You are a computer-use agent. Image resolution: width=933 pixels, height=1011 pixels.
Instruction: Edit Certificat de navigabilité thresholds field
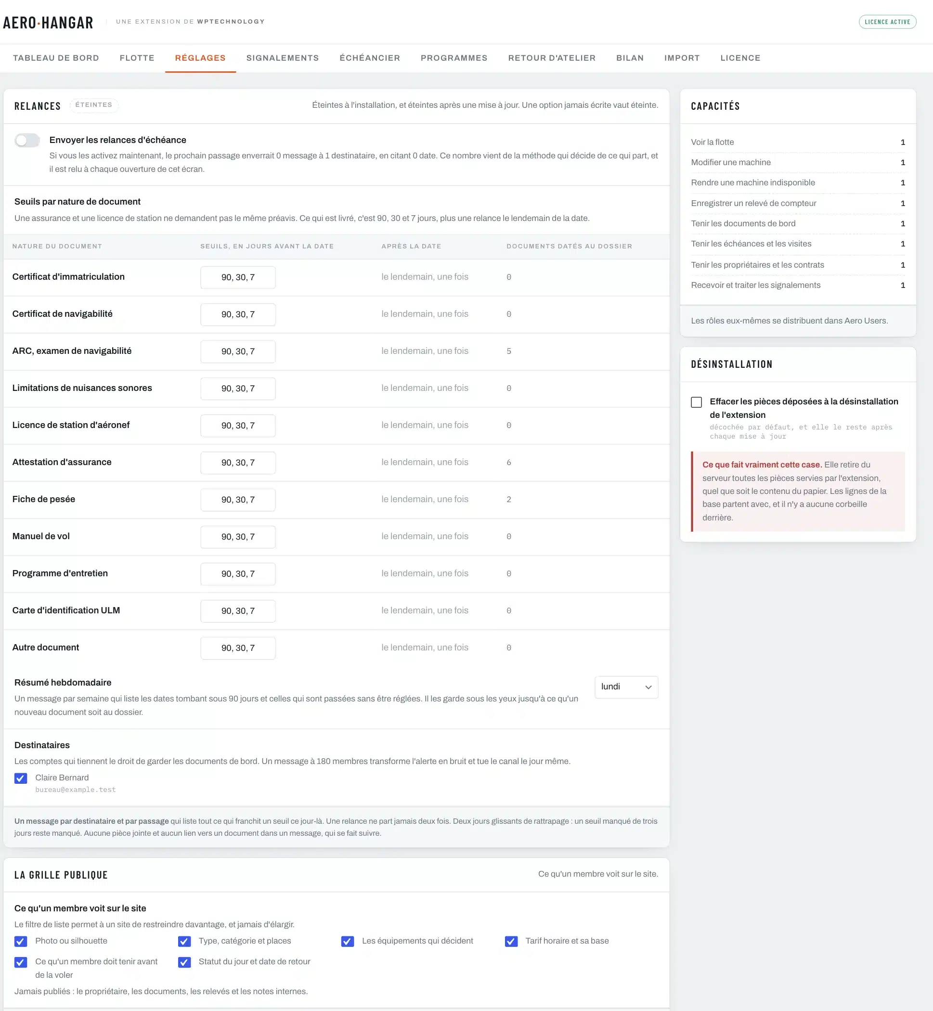[x=238, y=314]
